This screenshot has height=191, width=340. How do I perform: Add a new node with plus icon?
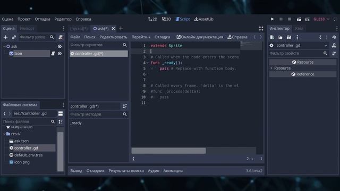tap(5, 37)
